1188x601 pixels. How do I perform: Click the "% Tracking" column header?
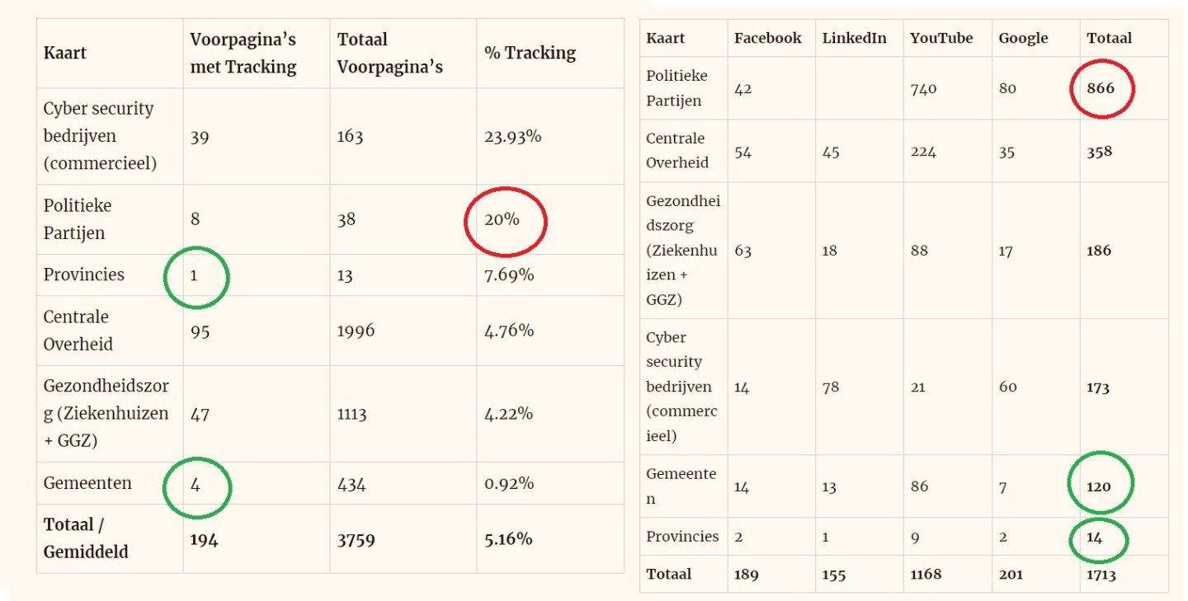pos(530,53)
